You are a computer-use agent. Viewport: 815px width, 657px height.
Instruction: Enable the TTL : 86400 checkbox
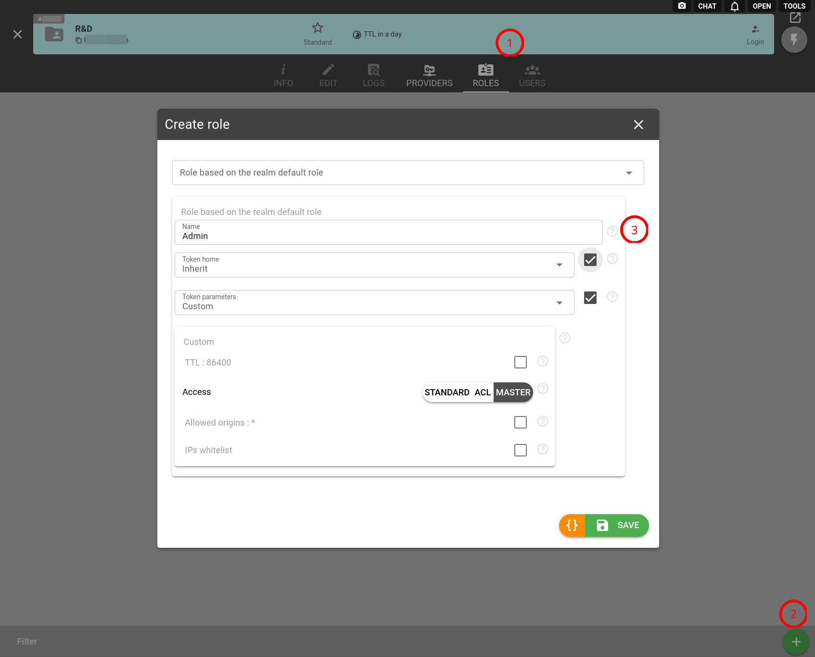[520, 362]
